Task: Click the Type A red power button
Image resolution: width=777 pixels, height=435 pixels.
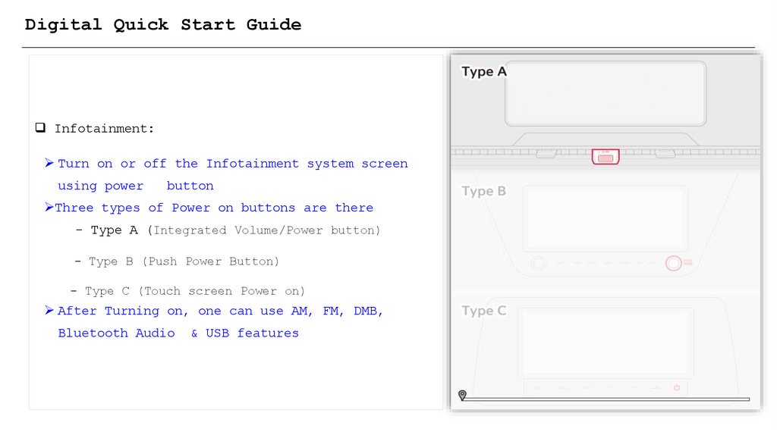Action: pos(605,156)
